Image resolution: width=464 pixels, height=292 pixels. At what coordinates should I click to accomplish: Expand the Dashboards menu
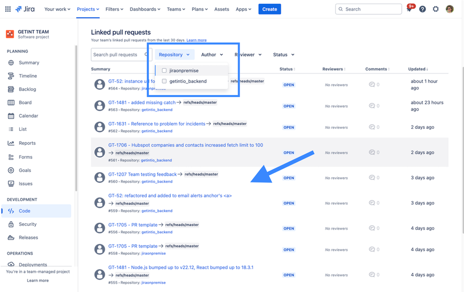pyautogui.click(x=145, y=9)
